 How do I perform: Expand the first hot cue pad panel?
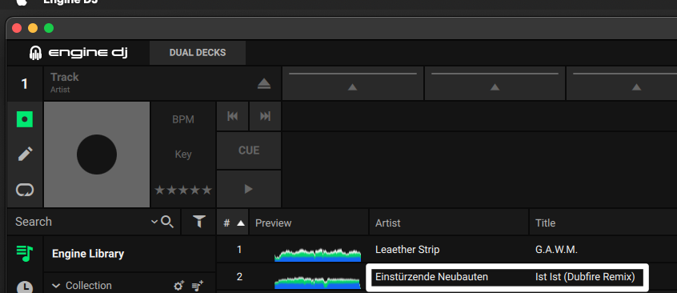coord(353,87)
